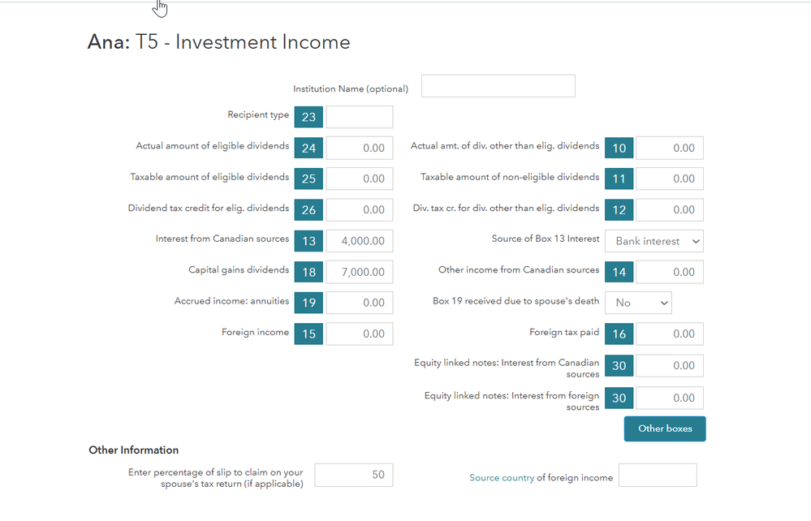811x521 pixels.
Task: Open the Box 19 spouse's death dropdown
Action: click(x=637, y=303)
